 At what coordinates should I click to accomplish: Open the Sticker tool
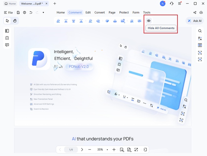point(107,21)
